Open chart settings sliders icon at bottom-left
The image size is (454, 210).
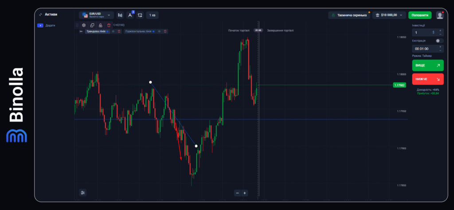[83, 192]
